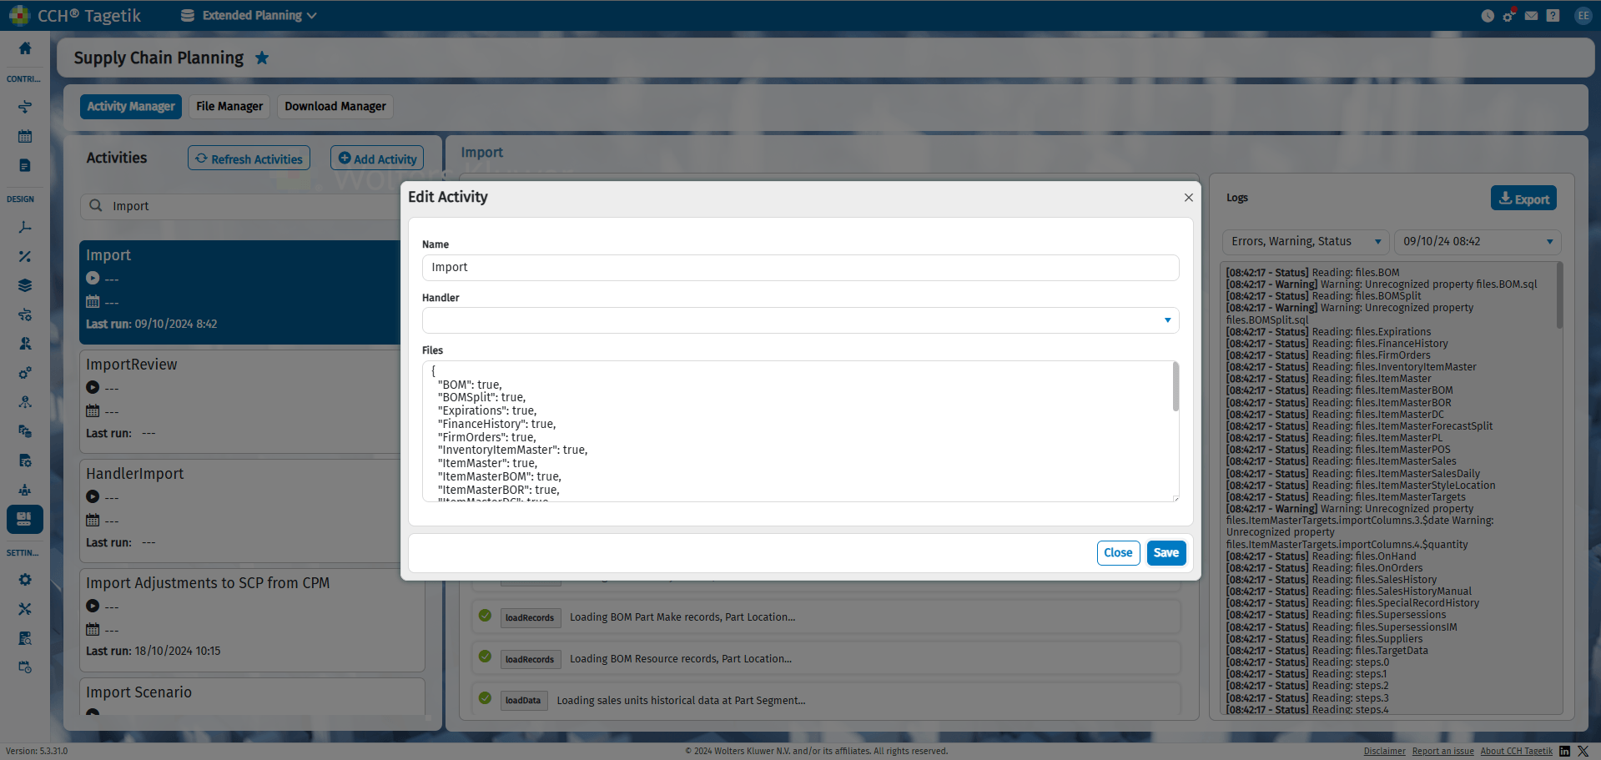
Task: Open the calendar icon in sidebar
Action: (x=25, y=136)
